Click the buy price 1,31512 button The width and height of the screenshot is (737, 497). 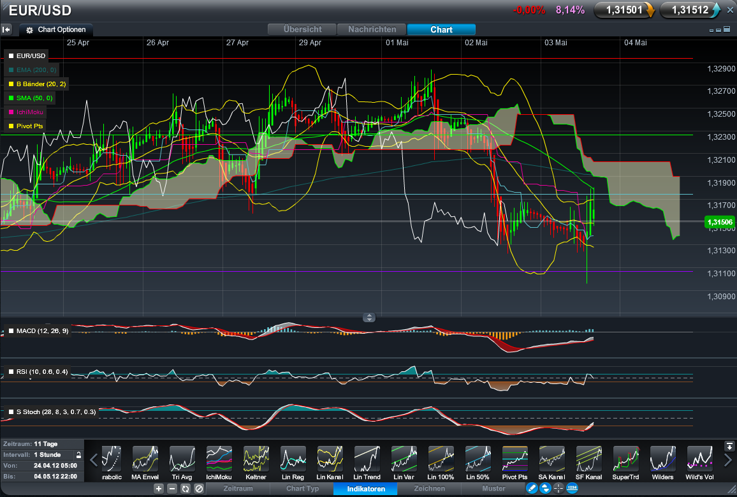click(690, 10)
